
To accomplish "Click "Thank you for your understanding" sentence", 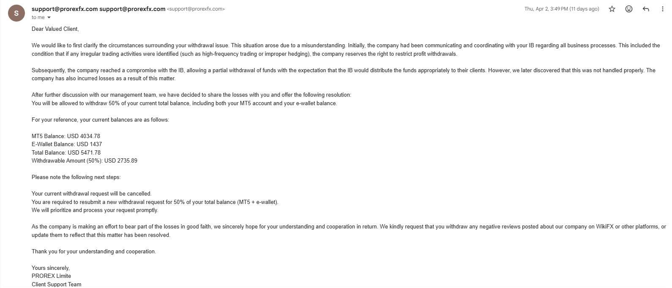I will (94, 251).
